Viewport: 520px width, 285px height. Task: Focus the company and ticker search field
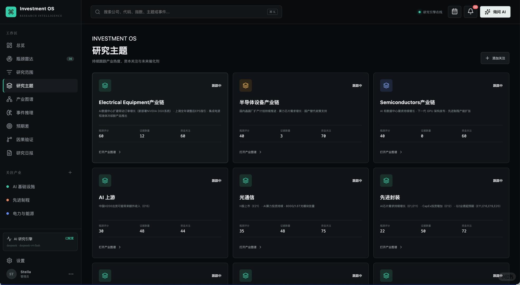click(186, 12)
